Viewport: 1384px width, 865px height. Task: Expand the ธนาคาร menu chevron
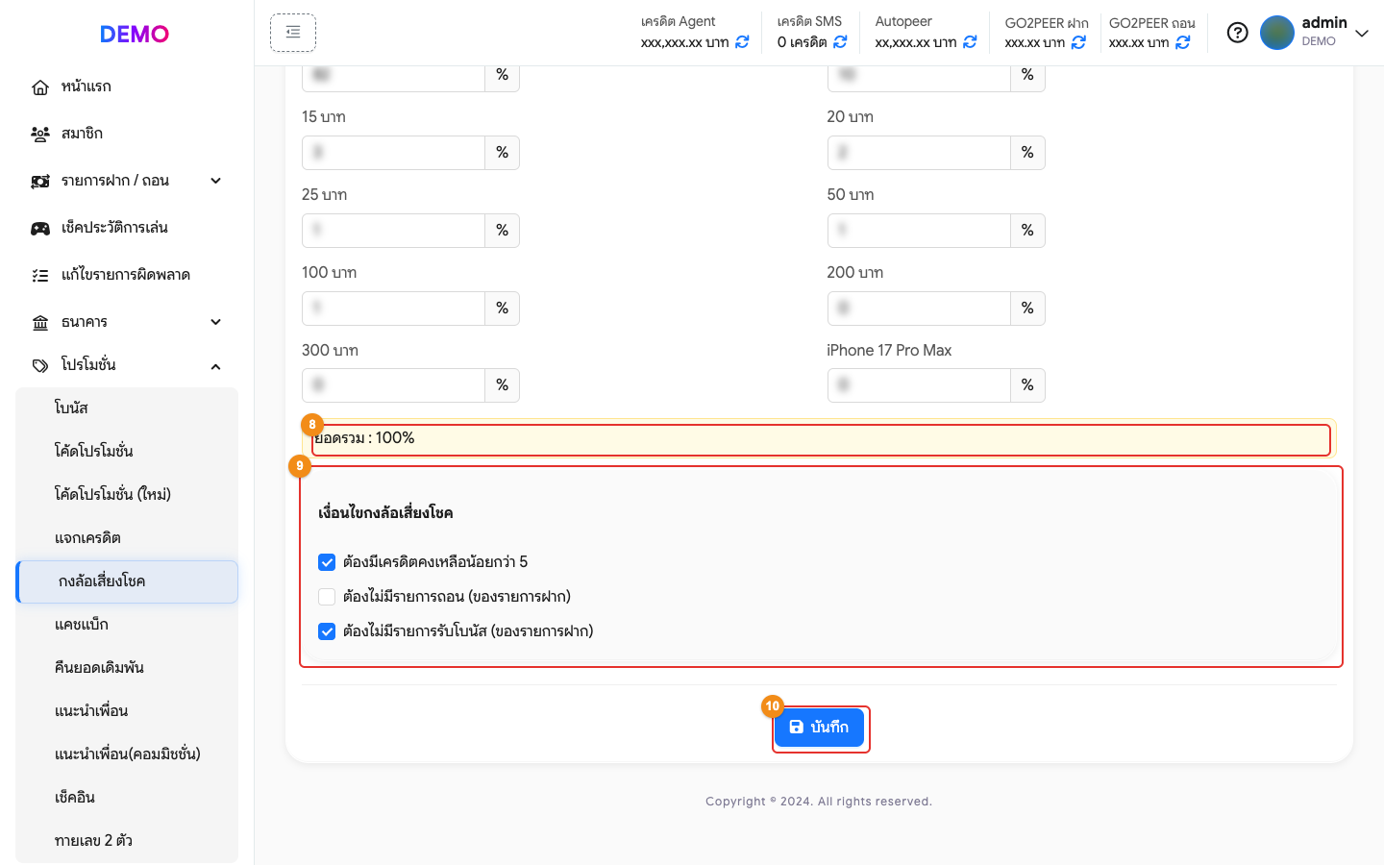click(x=216, y=322)
